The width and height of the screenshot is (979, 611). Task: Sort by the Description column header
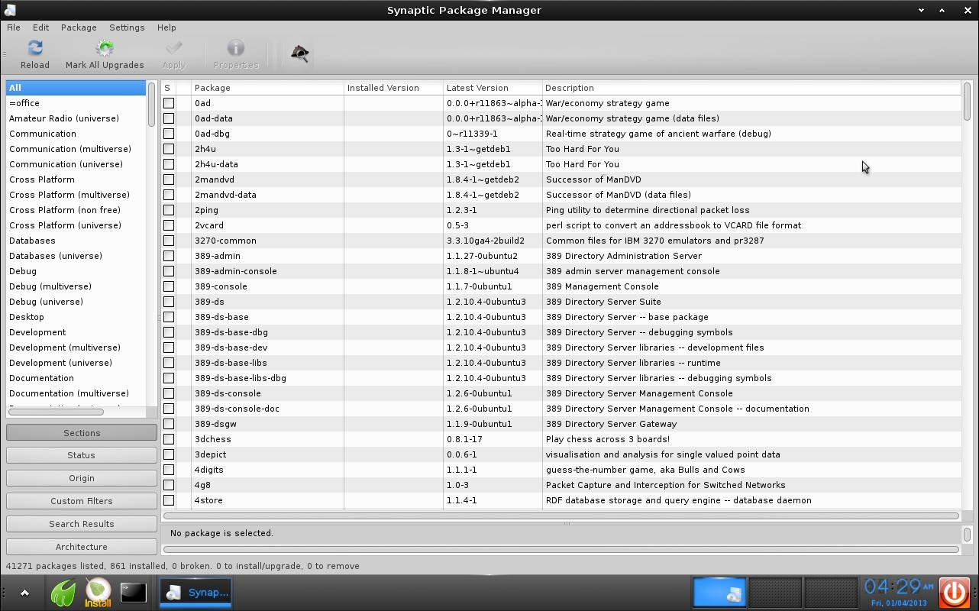[x=751, y=88]
